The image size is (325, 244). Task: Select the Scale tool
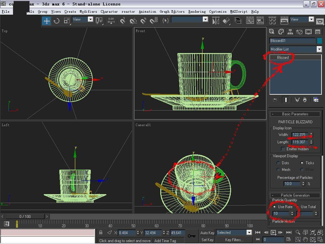pos(67,21)
